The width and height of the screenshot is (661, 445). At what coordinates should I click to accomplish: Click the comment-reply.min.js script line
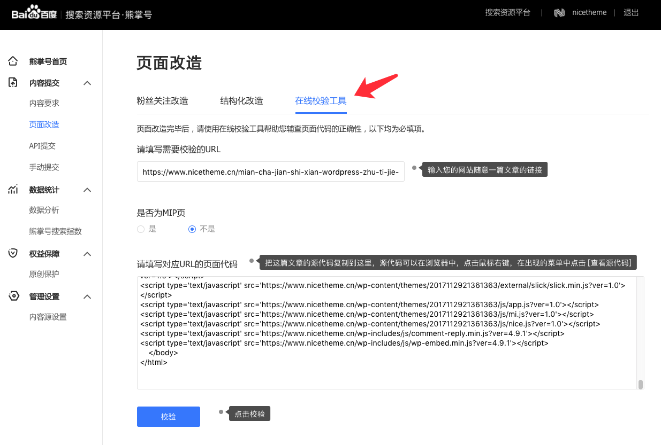click(x=352, y=333)
